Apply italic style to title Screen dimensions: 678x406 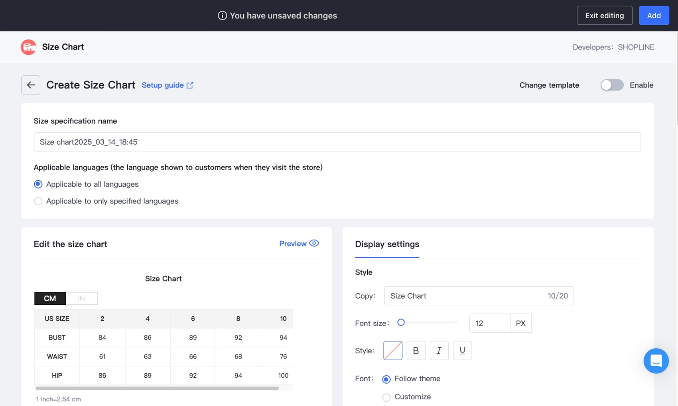439,351
